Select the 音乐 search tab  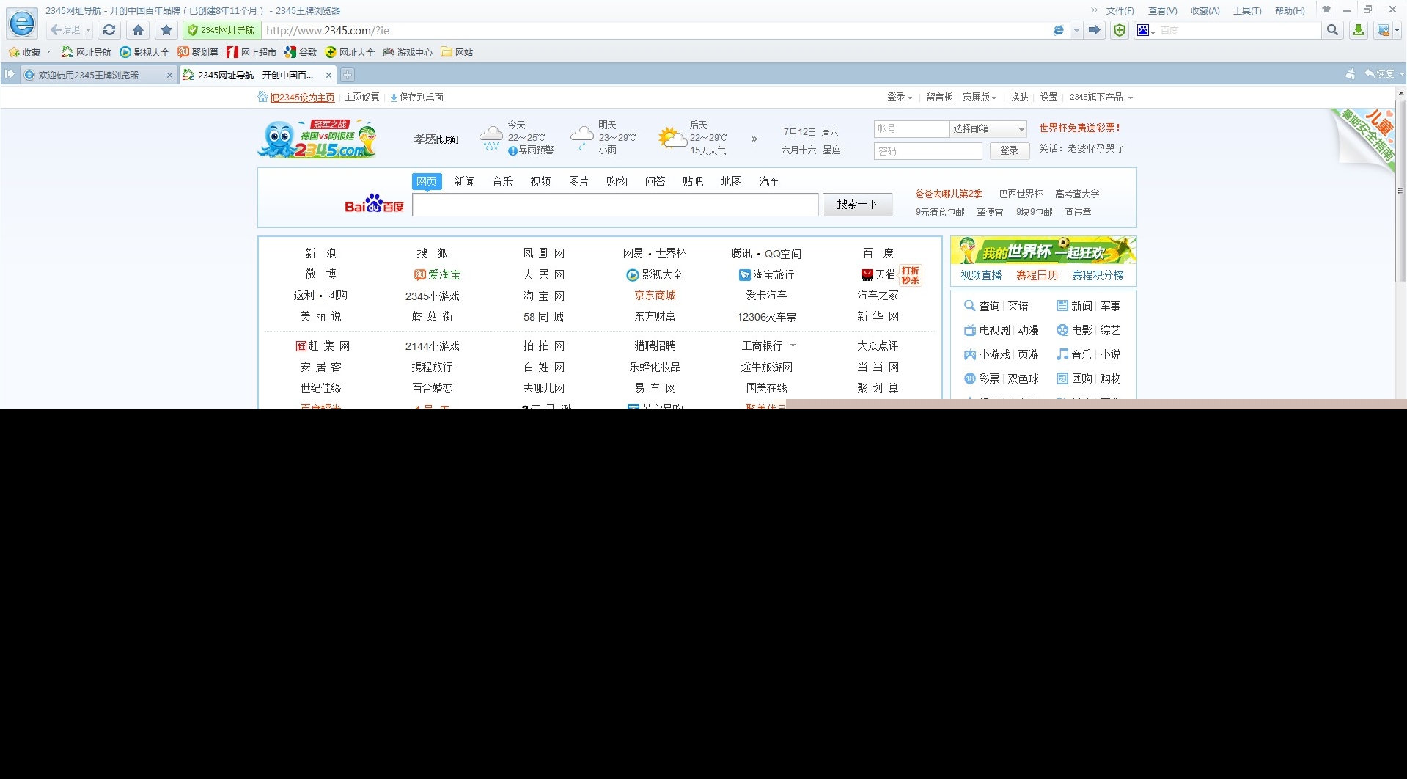click(x=502, y=181)
